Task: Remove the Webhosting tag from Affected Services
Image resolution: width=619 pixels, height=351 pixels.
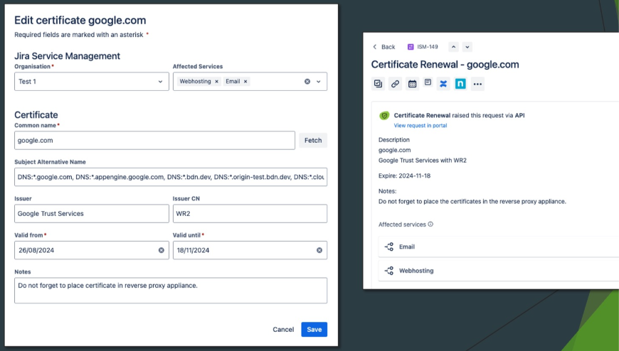Action: click(216, 82)
